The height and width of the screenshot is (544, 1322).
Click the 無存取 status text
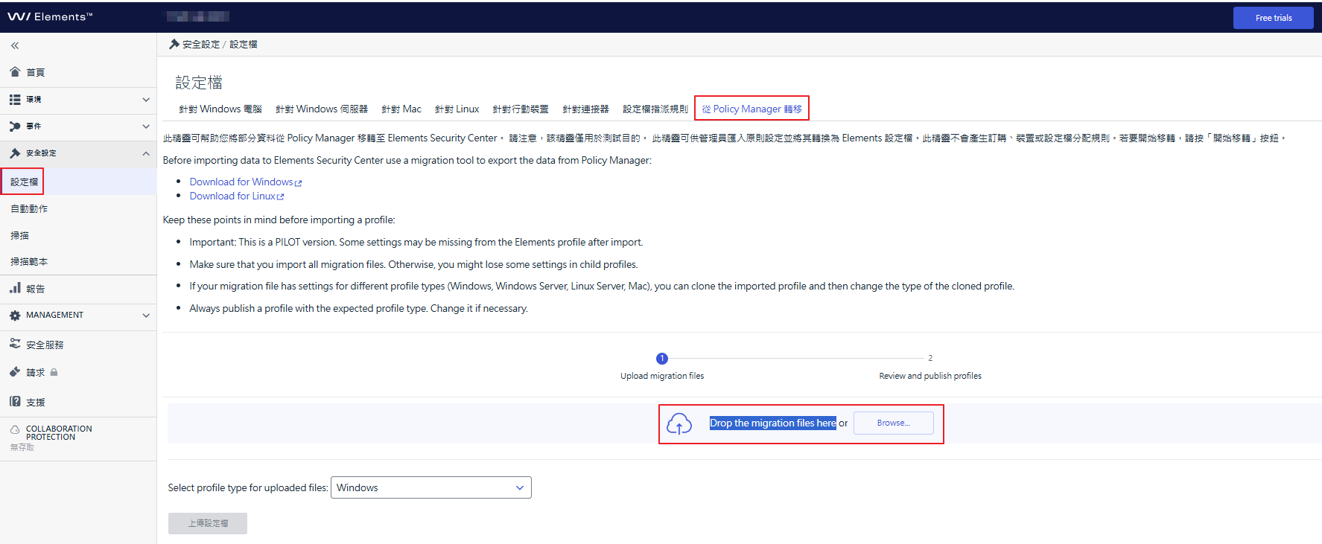[22, 447]
